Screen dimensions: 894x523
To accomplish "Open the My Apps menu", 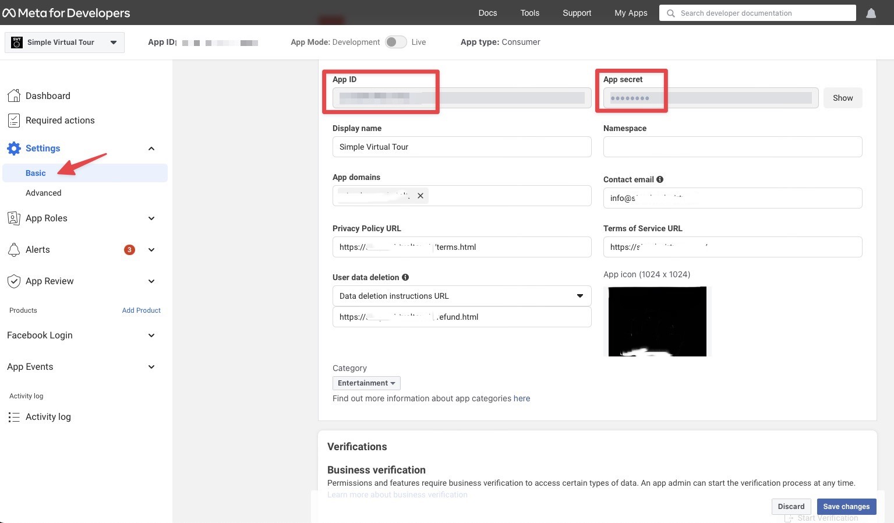I will pyautogui.click(x=631, y=12).
